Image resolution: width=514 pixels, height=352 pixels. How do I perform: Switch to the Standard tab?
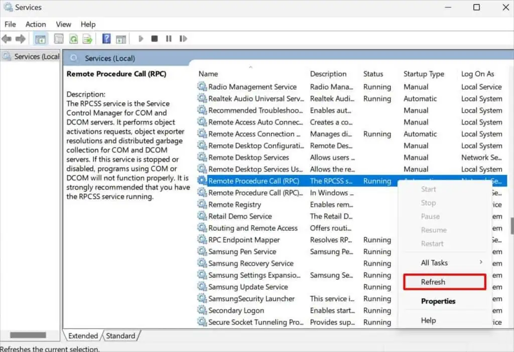coord(120,336)
